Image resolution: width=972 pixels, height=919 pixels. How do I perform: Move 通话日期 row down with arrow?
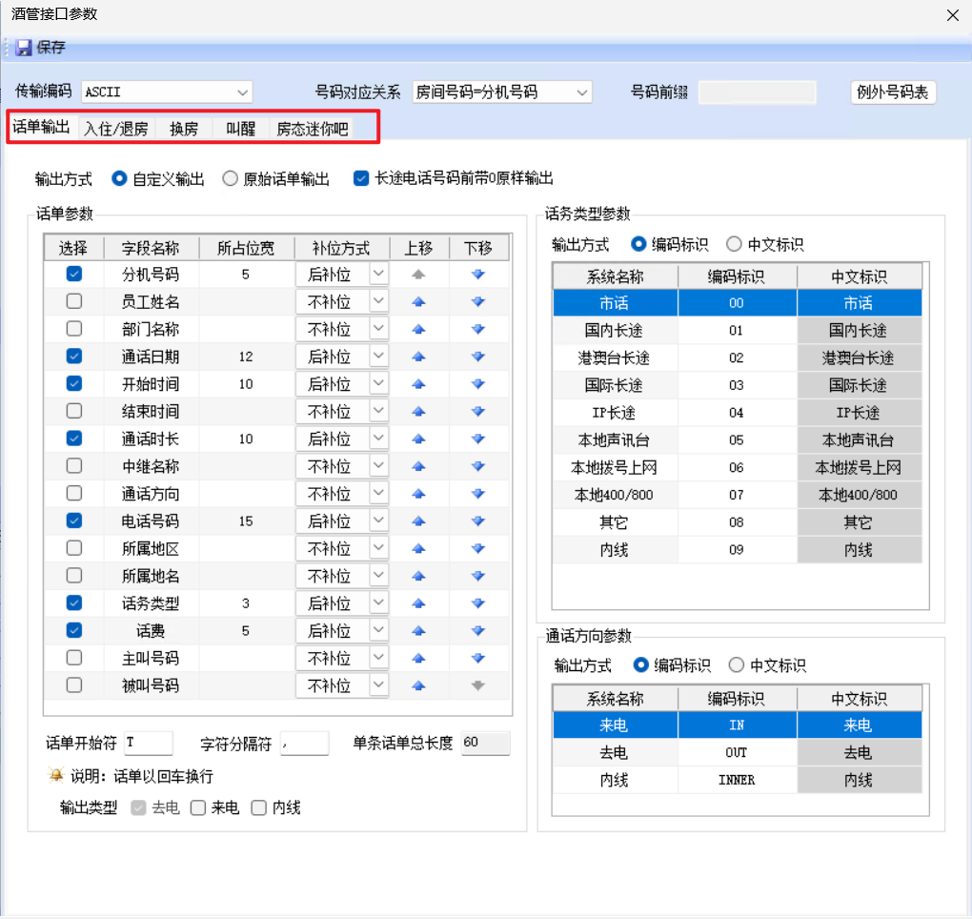point(477,357)
